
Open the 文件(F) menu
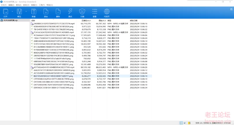pos(4,5)
